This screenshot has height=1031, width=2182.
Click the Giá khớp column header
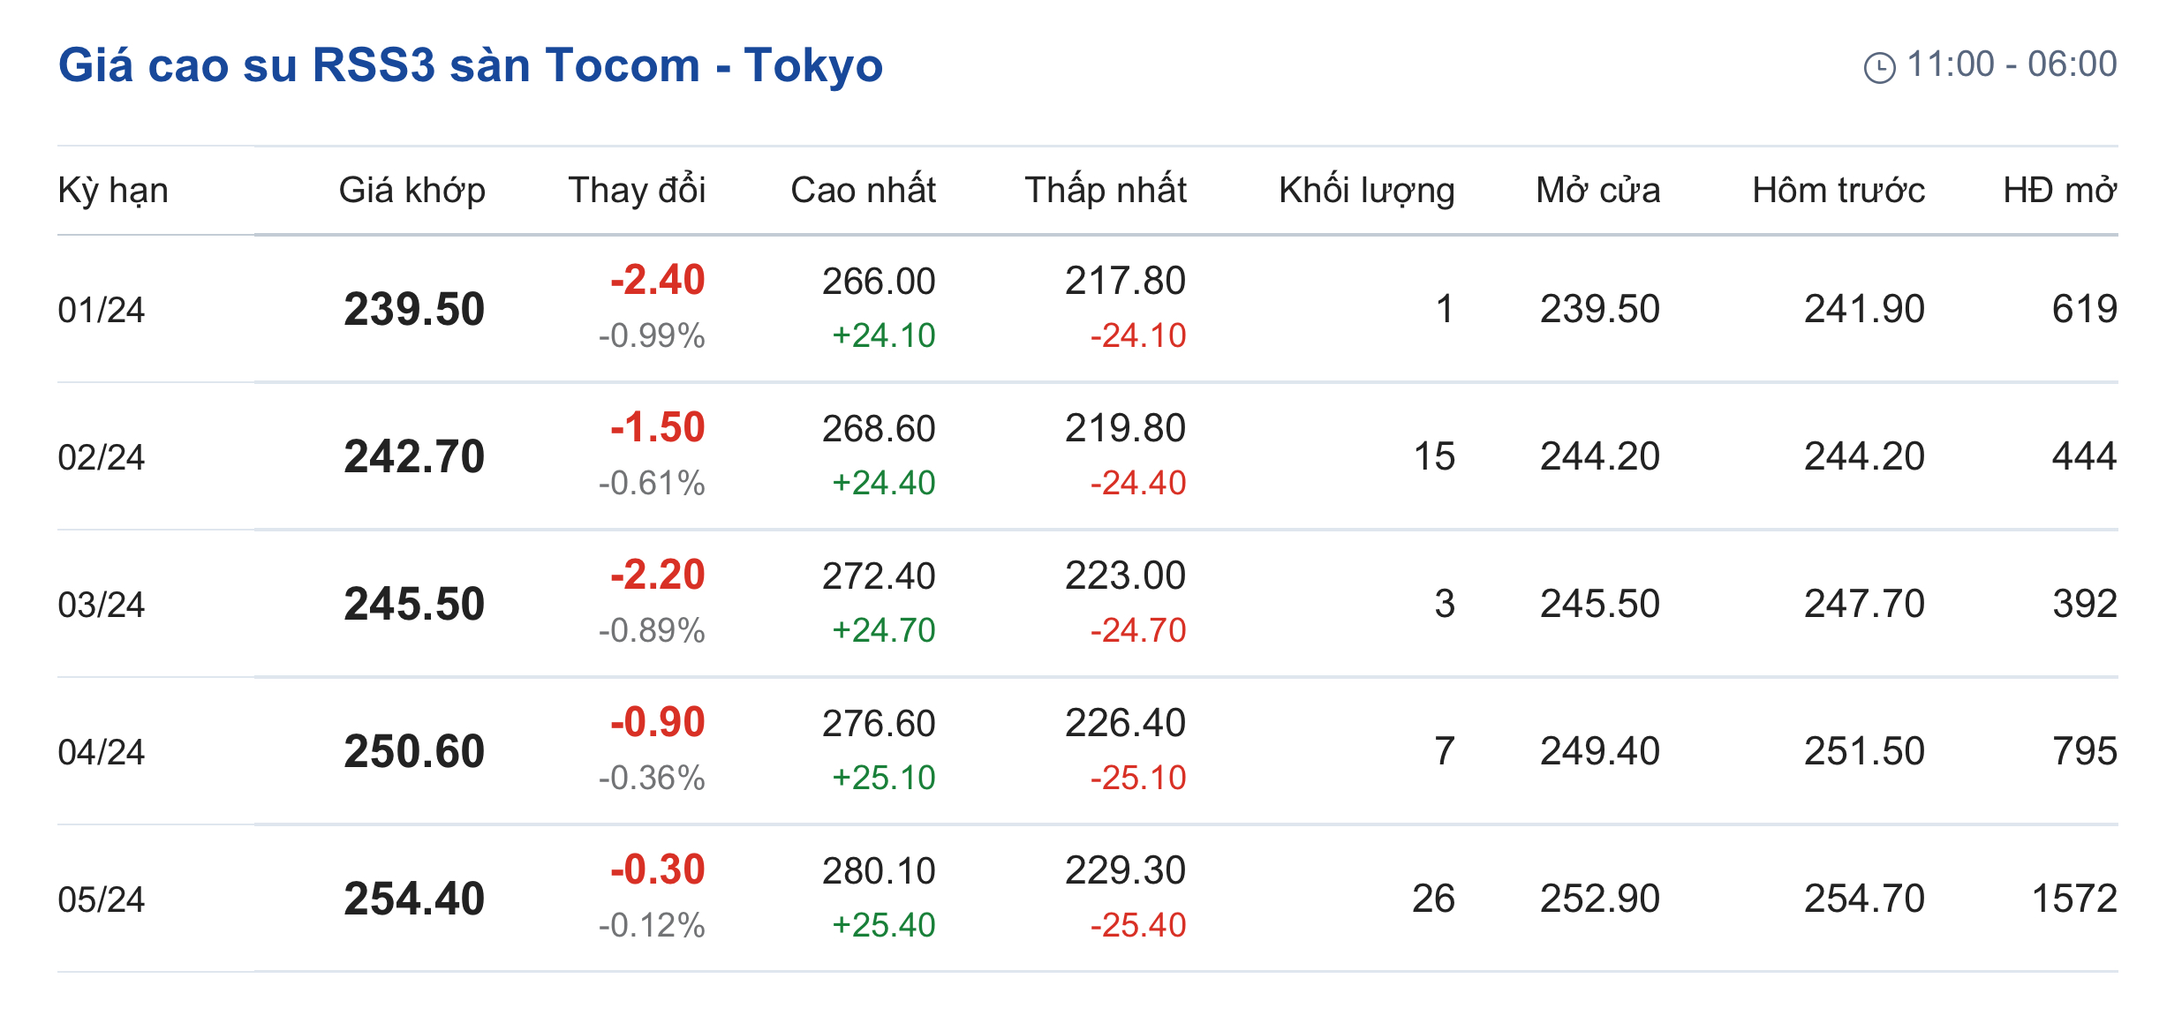(x=411, y=191)
